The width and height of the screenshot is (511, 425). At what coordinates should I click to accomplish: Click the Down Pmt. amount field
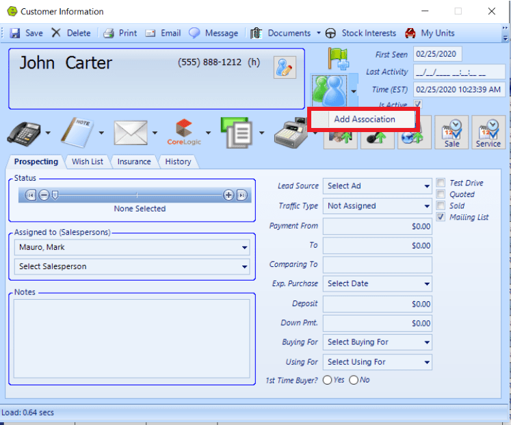point(378,323)
